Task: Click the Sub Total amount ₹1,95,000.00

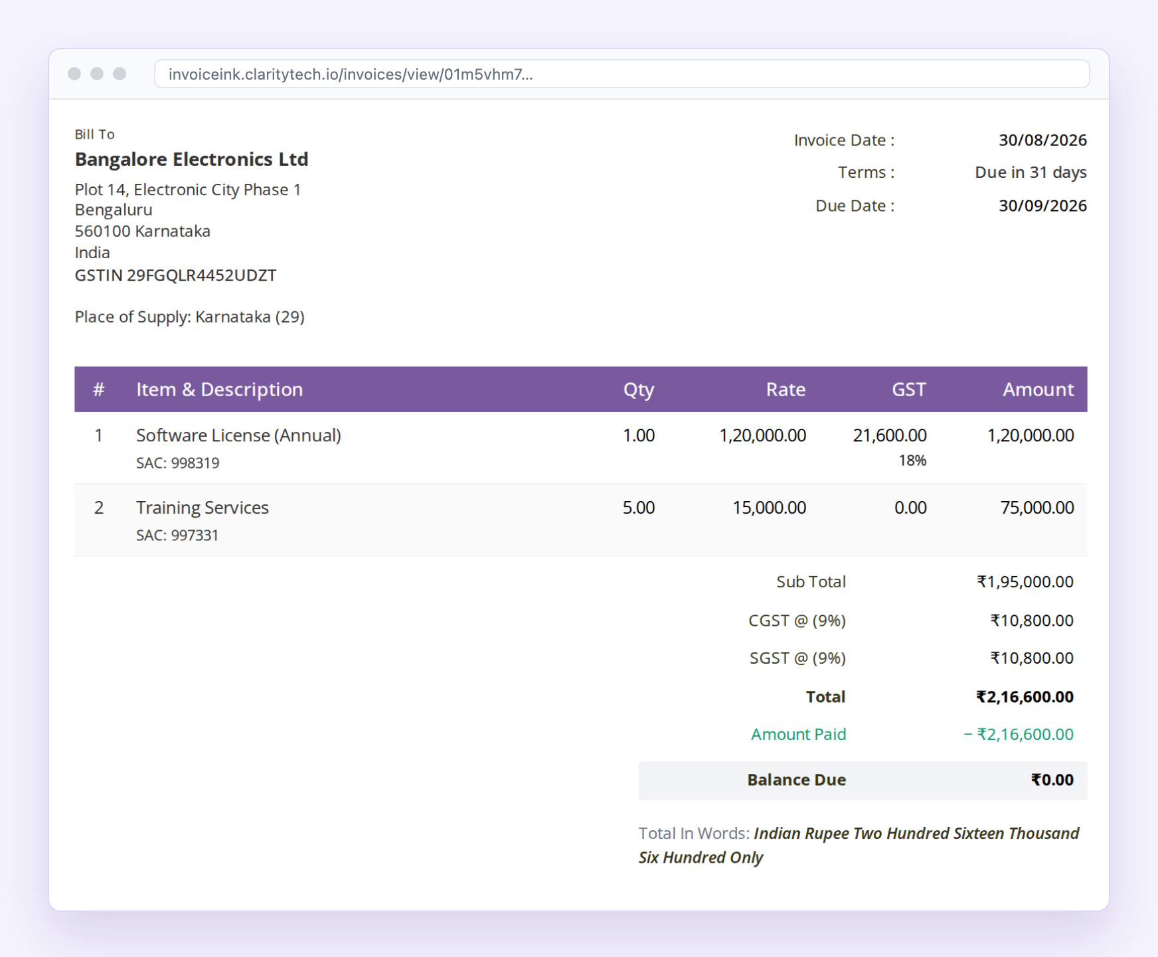Action: click(x=1025, y=582)
